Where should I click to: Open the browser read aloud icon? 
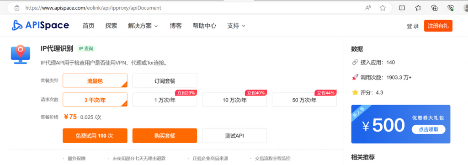click(x=368, y=8)
